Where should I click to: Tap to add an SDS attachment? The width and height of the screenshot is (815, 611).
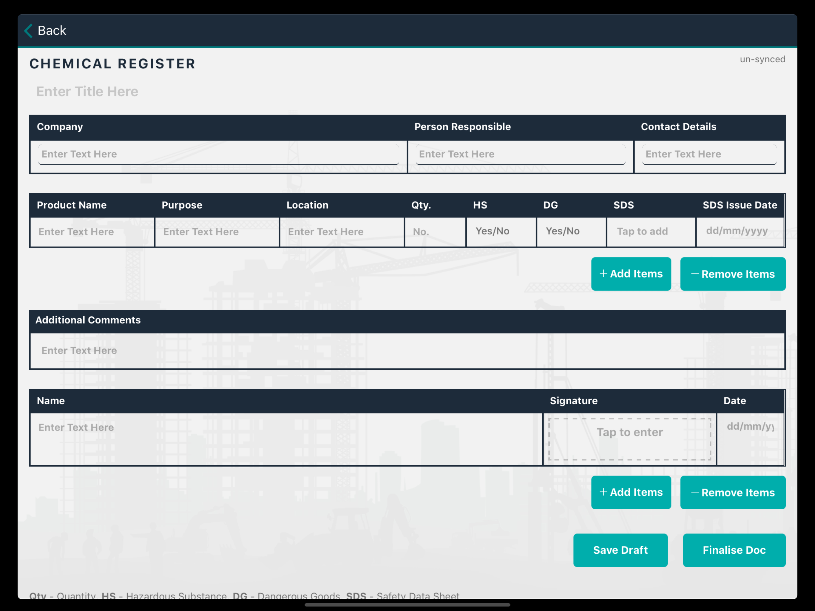(x=651, y=232)
